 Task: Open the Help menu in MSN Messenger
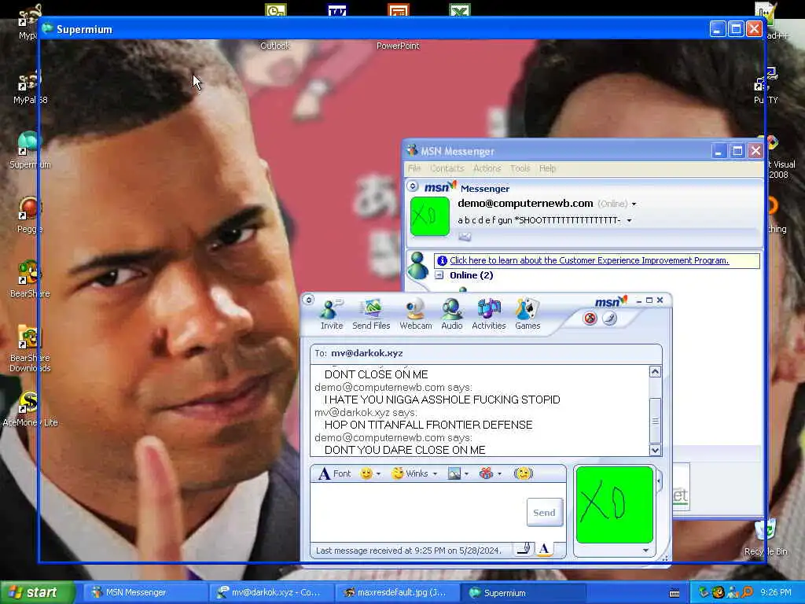point(547,168)
